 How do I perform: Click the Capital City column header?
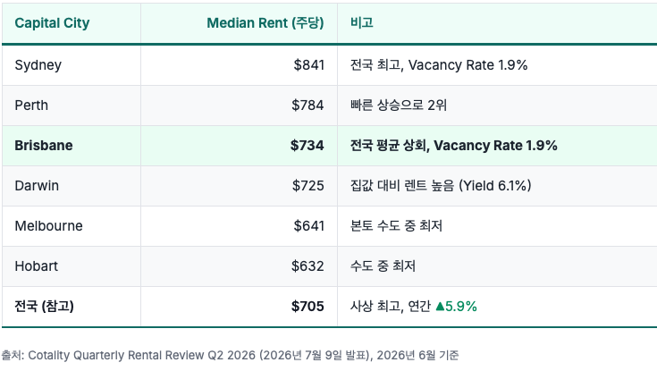point(52,23)
